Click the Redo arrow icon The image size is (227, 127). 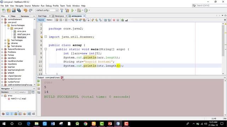[x=31, y=10]
